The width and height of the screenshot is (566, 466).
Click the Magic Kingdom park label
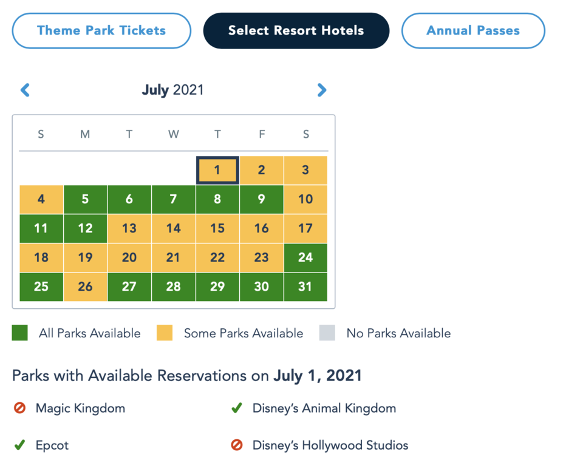pyautogui.click(x=81, y=408)
